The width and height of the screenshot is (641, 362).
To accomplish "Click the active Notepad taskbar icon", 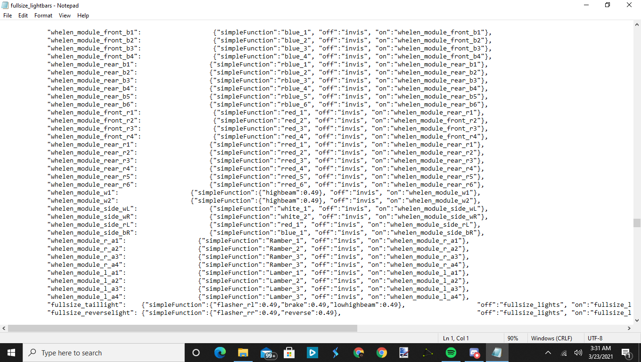I will click(x=497, y=353).
